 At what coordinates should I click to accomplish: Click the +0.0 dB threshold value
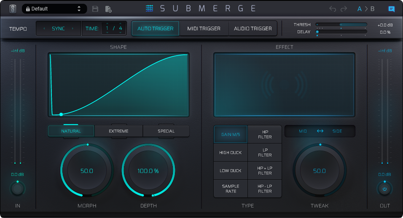point(385,25)
